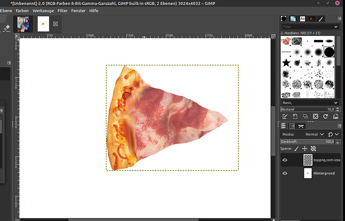Image resolution: width=345 pixels, height=221 pixels.
Task: Open the Basic brush tag dropdown
Action: point(310,103)
